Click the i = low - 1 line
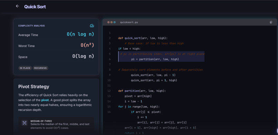This screenshot has width=278, height=135. pyautogui.click(x=133, y=101)
